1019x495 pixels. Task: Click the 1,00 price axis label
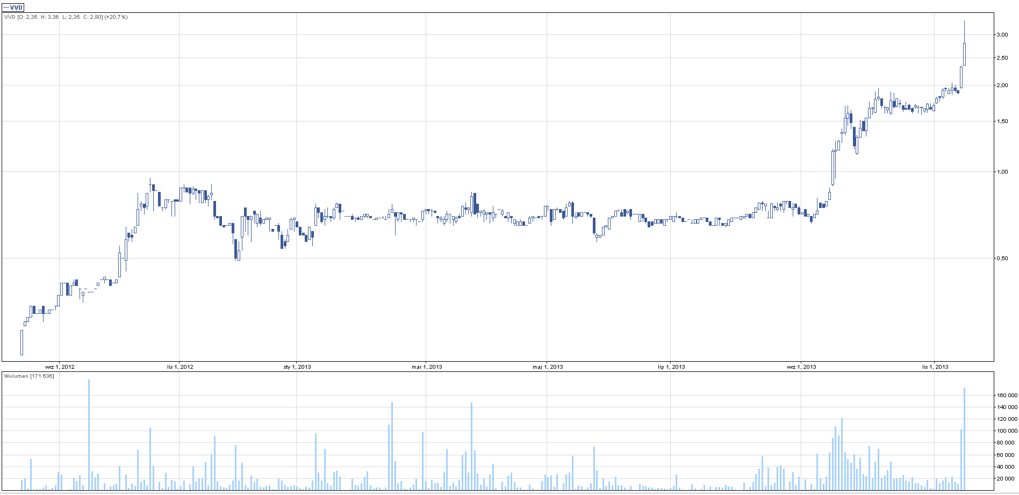point(1002,172)
